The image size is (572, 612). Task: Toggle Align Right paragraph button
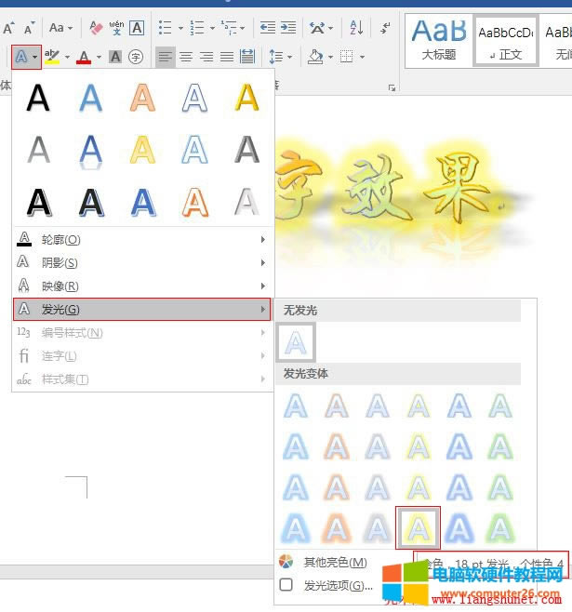[206, 57]
